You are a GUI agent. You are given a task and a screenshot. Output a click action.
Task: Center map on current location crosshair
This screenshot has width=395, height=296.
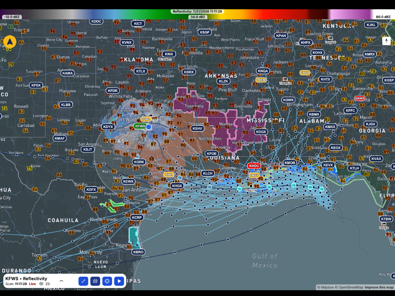[x=107, y=281]
